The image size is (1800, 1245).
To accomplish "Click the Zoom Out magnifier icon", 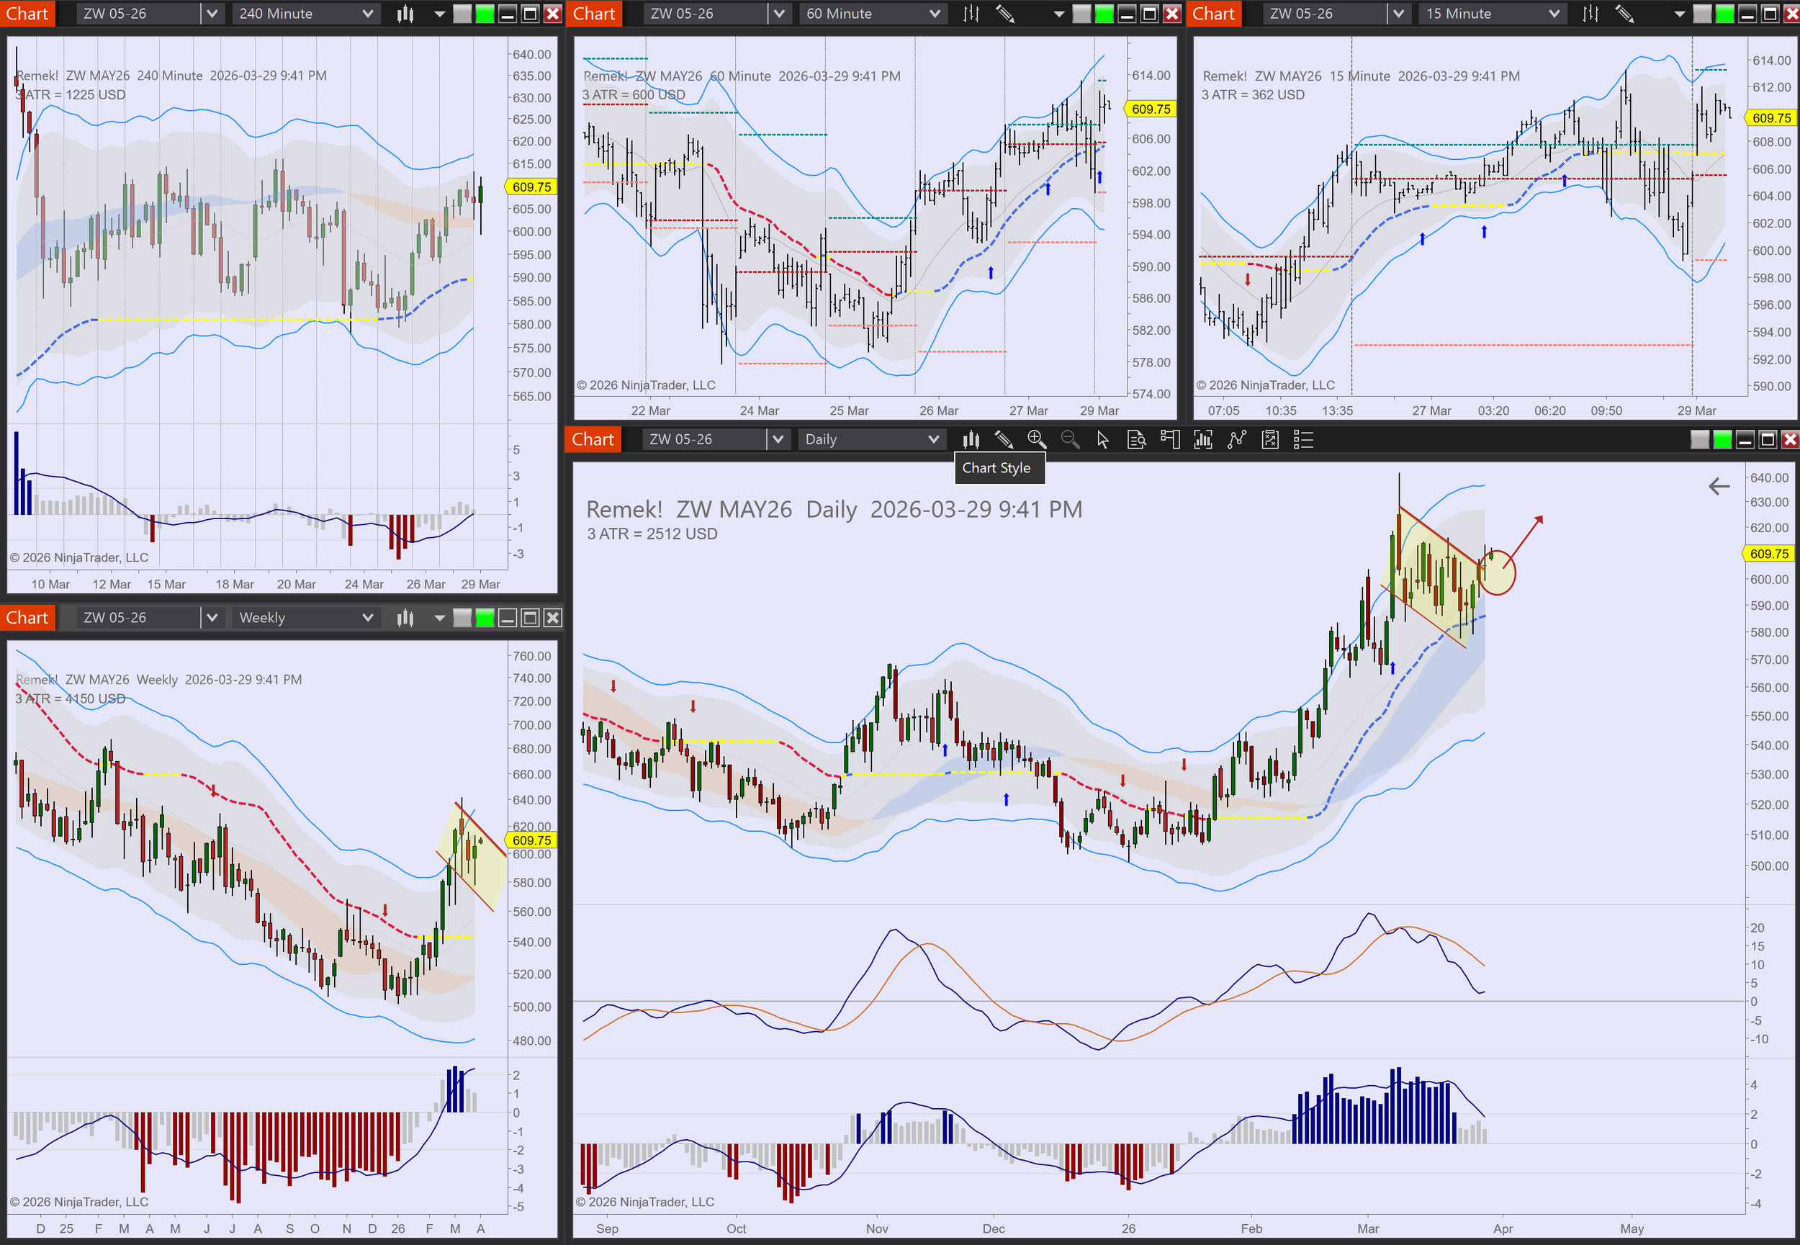I will 1070,440.
